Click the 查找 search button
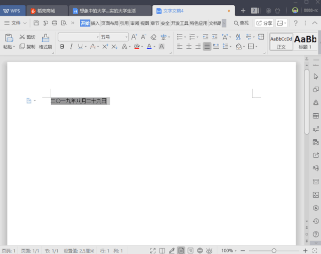 coord(241,23)
